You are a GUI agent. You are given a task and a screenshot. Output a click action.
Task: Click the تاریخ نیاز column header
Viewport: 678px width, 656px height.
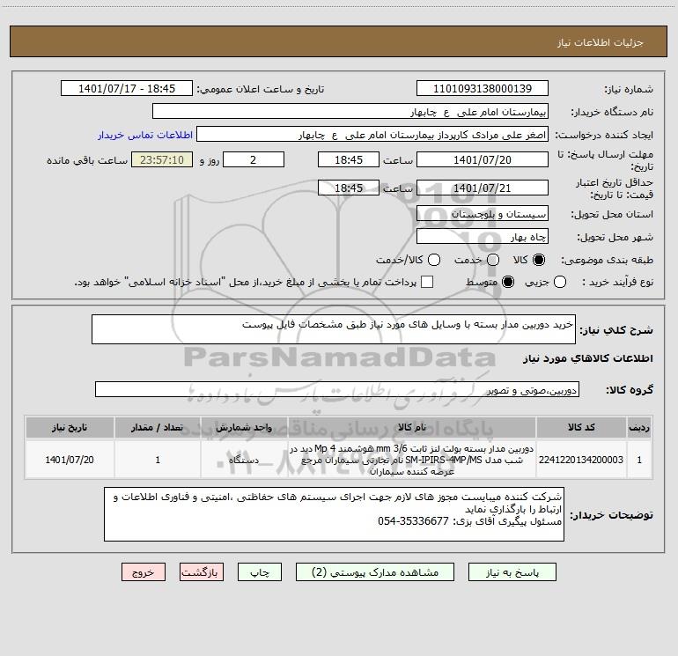coord(70,427)
